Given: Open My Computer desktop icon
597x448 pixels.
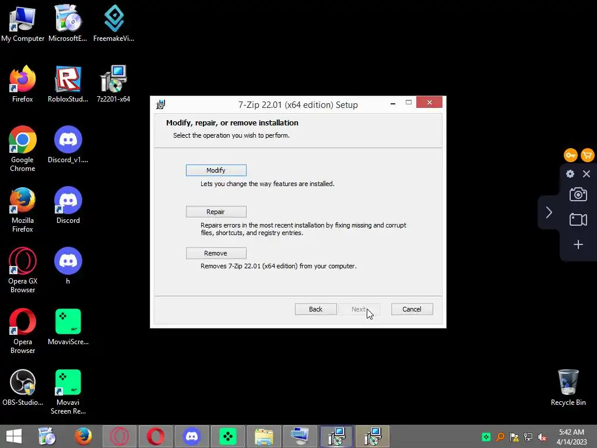Looking at the screenshot, I should (x=23, y=23).
